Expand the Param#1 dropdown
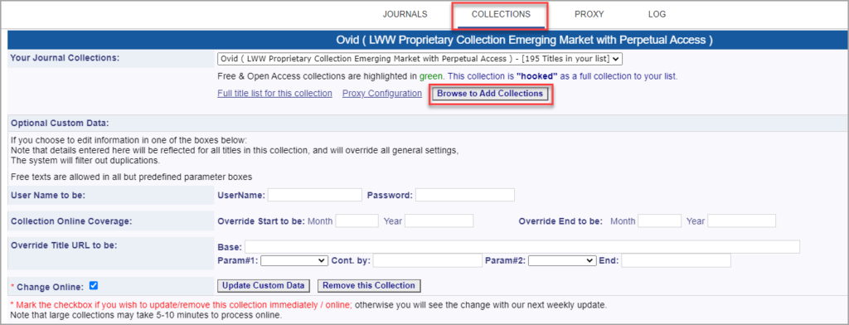This screenshot has height=325, width=849. (x=294, y=260)
